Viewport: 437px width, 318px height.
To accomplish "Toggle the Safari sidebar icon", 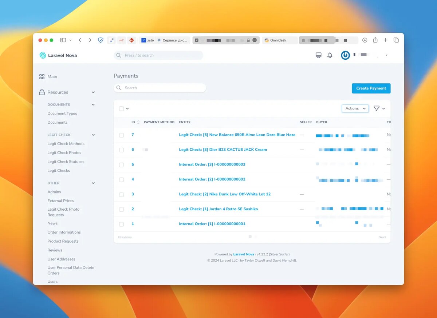I will click(x=63, y=40).
